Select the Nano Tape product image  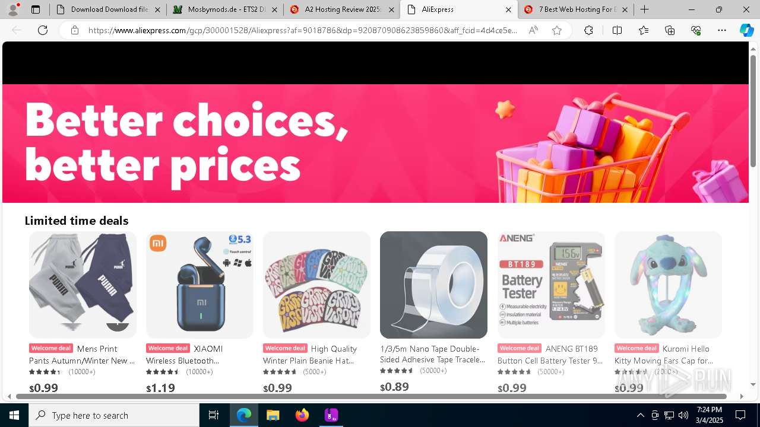pyautogui.click(x=433, y=285)
